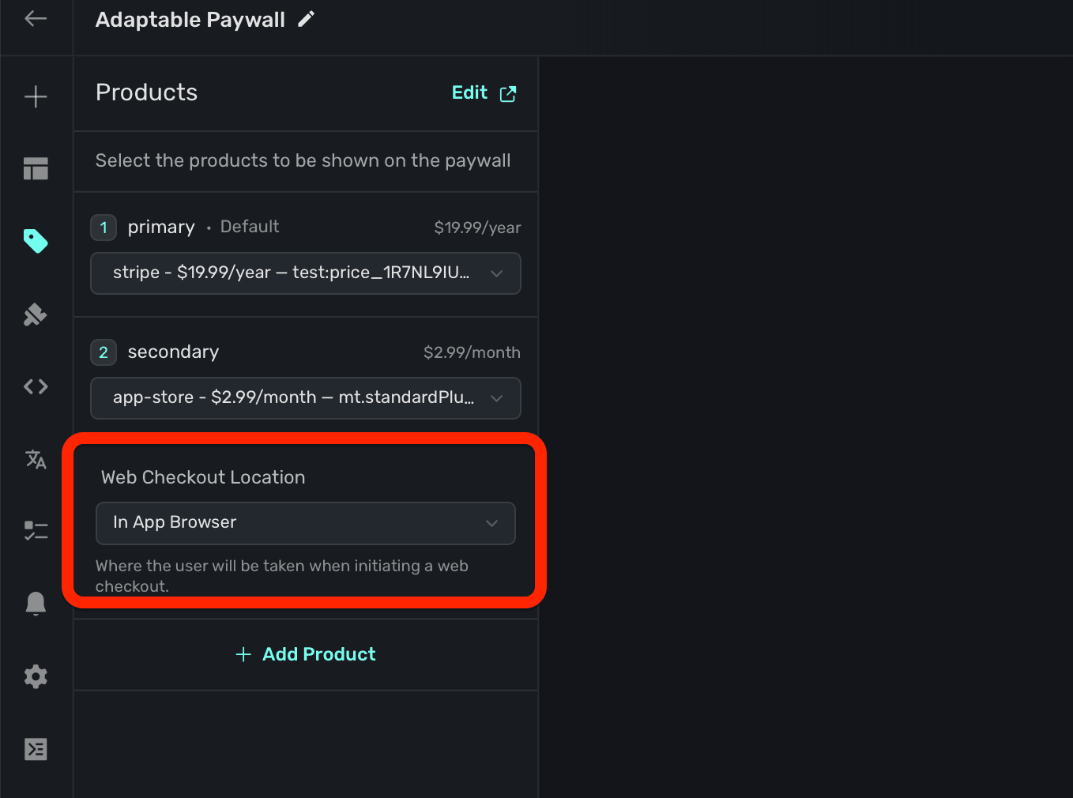Click the Adaptable Paywall title

click(190, 20)
